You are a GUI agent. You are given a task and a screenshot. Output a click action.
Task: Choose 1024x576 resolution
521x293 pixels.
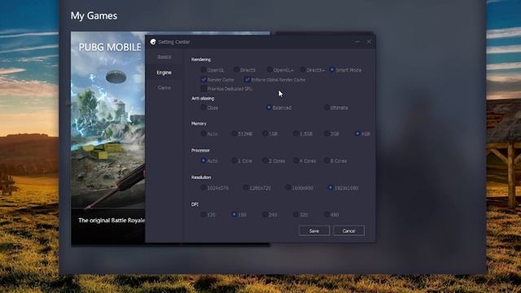click(x=204, y=188)
